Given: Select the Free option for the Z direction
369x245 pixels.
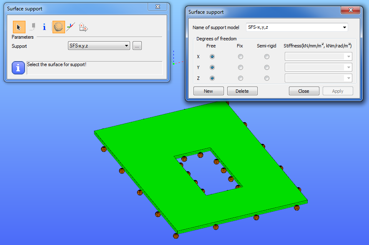Looking at the screenshot, I should [212, 78].
